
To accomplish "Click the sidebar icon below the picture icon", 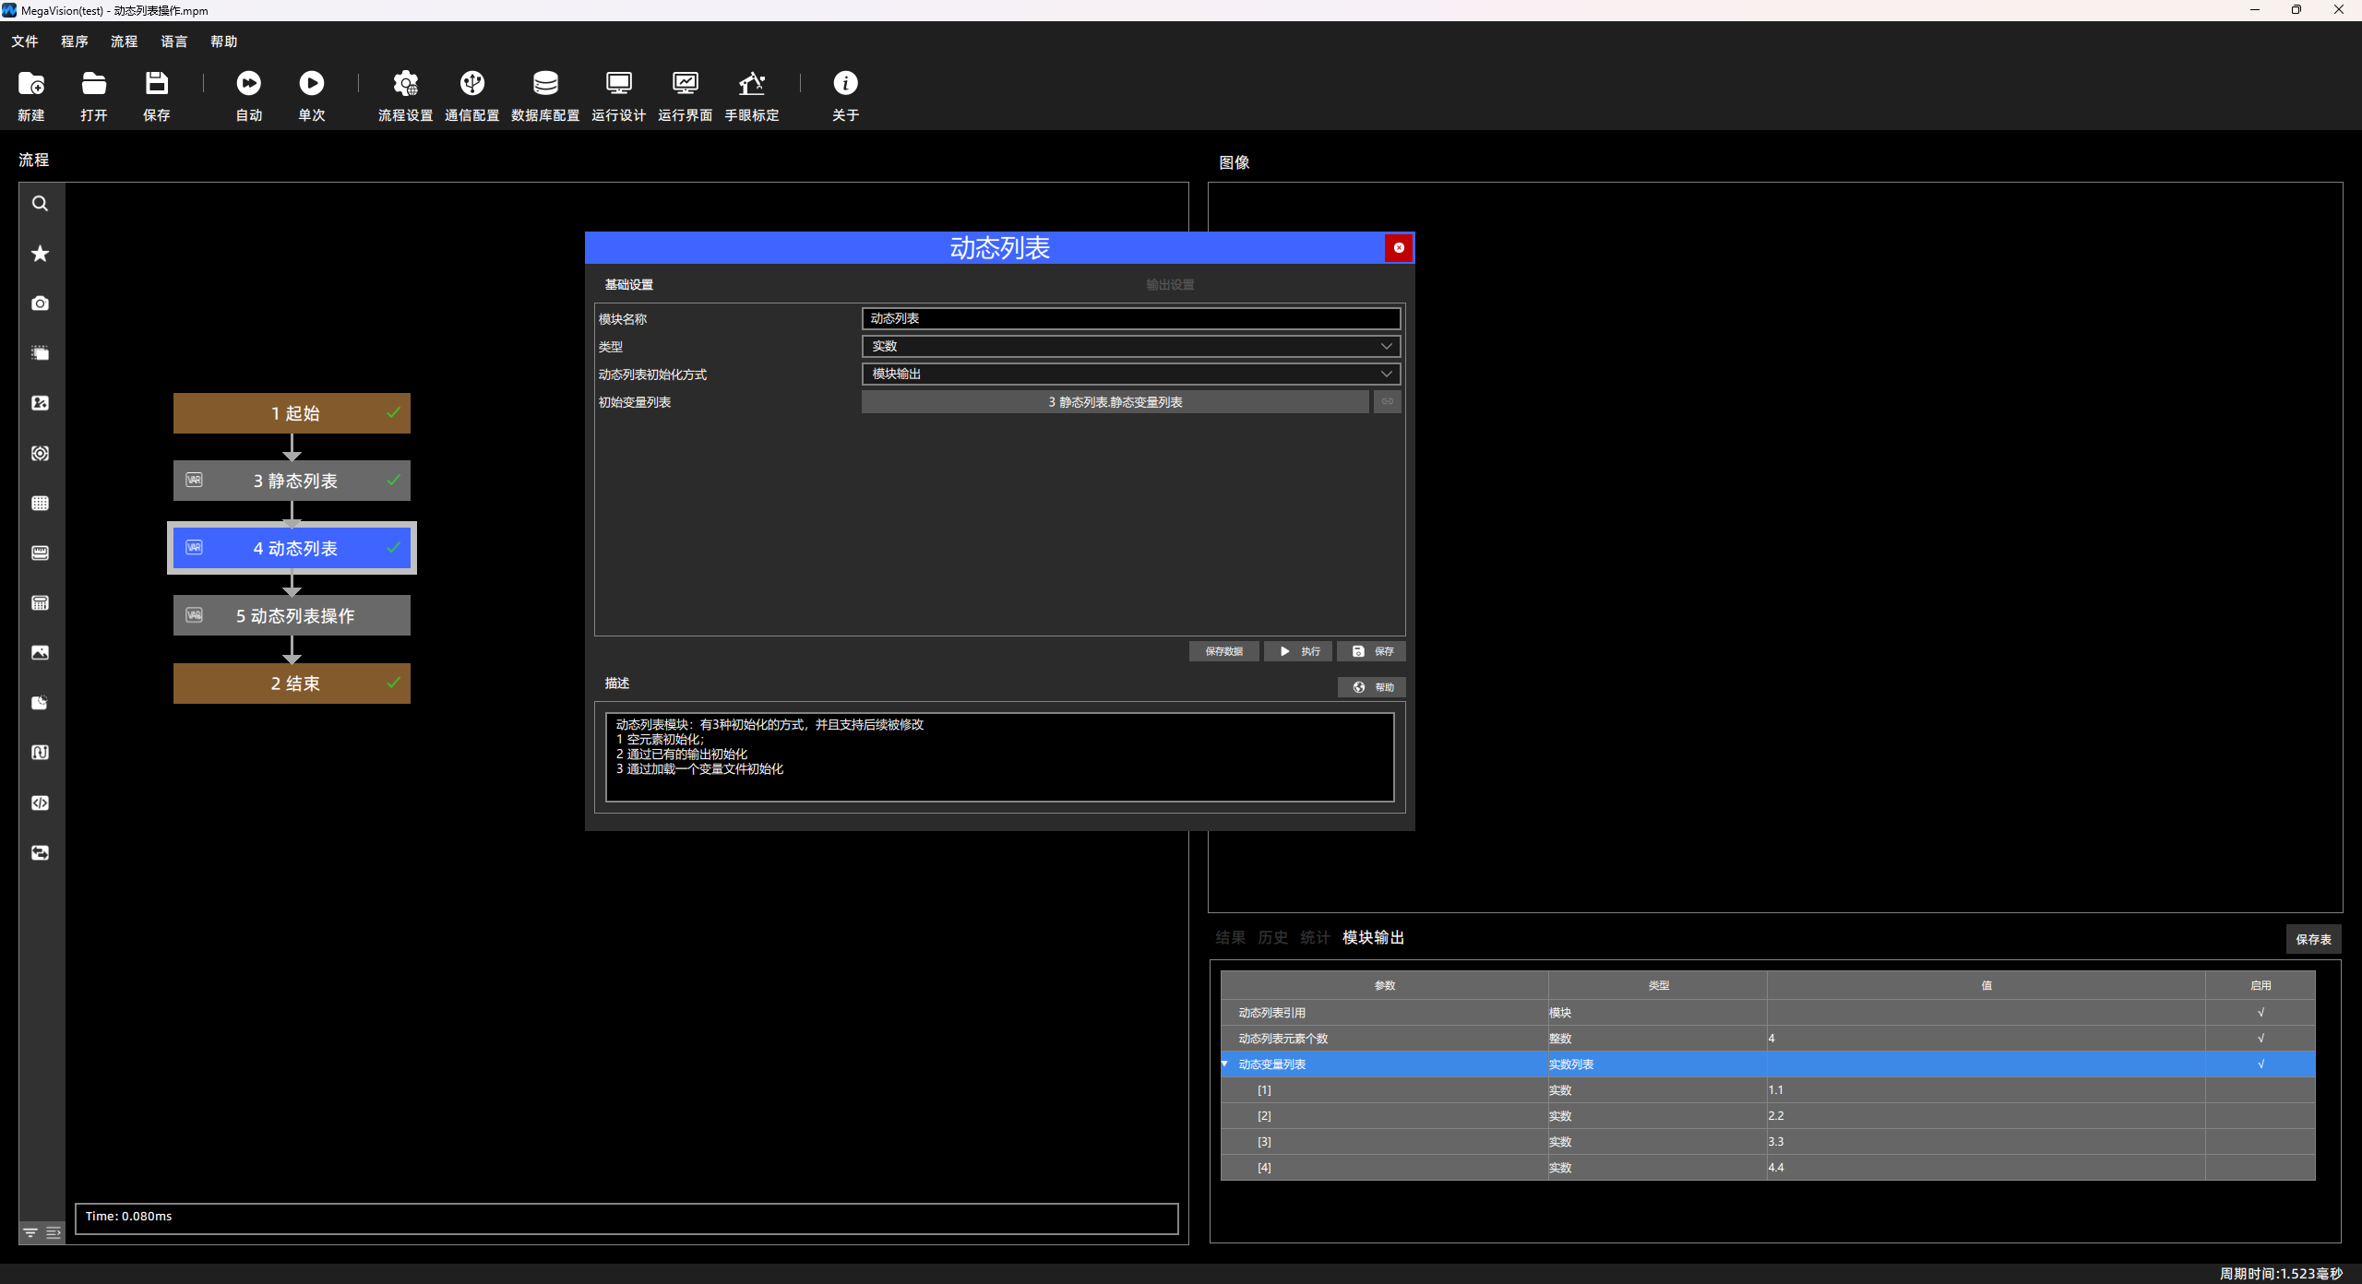I will 40,703.
